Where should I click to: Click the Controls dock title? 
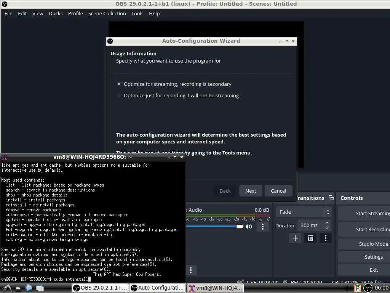pos(352,198)
